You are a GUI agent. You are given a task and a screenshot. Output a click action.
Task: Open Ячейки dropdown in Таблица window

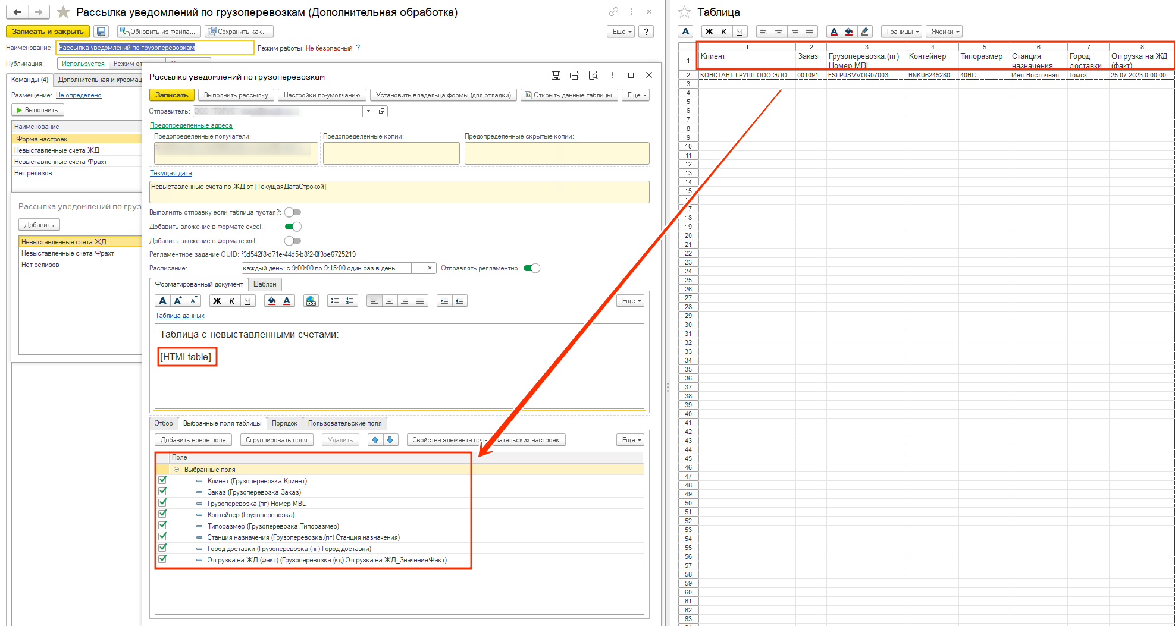point(945,32)
